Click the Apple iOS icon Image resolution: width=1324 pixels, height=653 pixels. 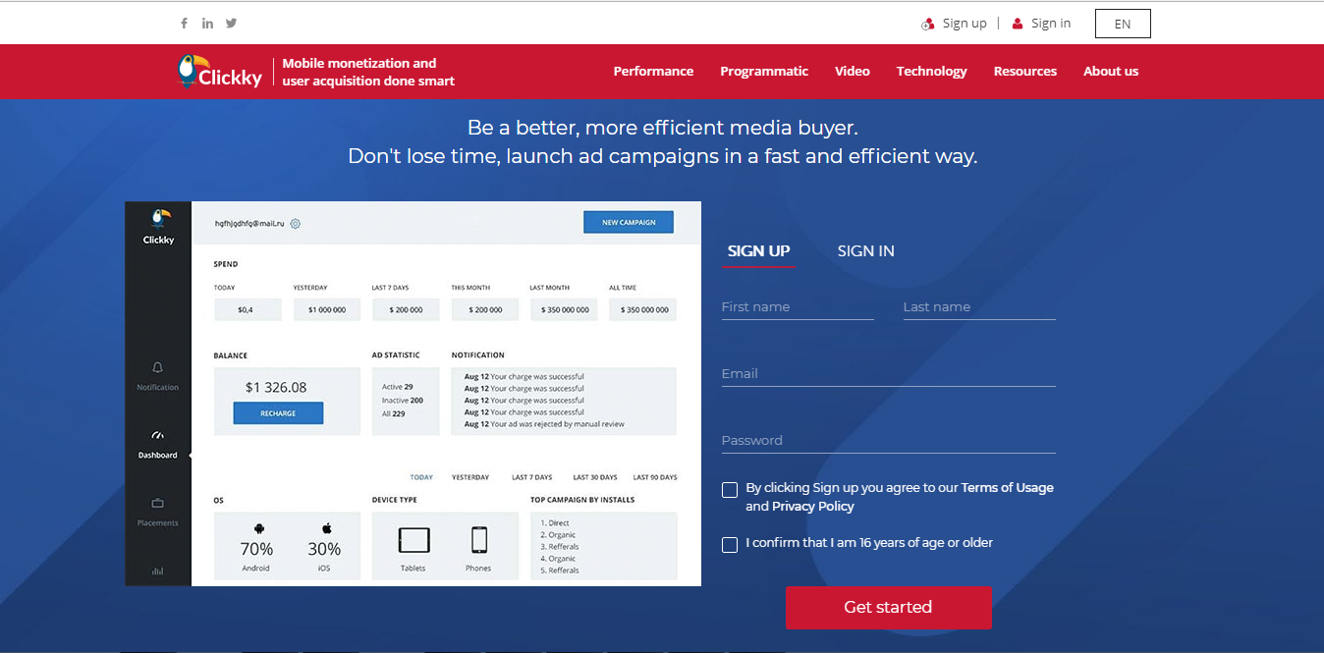click(326, 528)
